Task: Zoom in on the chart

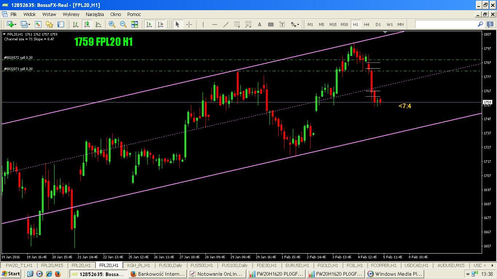Action: tap(112, 24)
